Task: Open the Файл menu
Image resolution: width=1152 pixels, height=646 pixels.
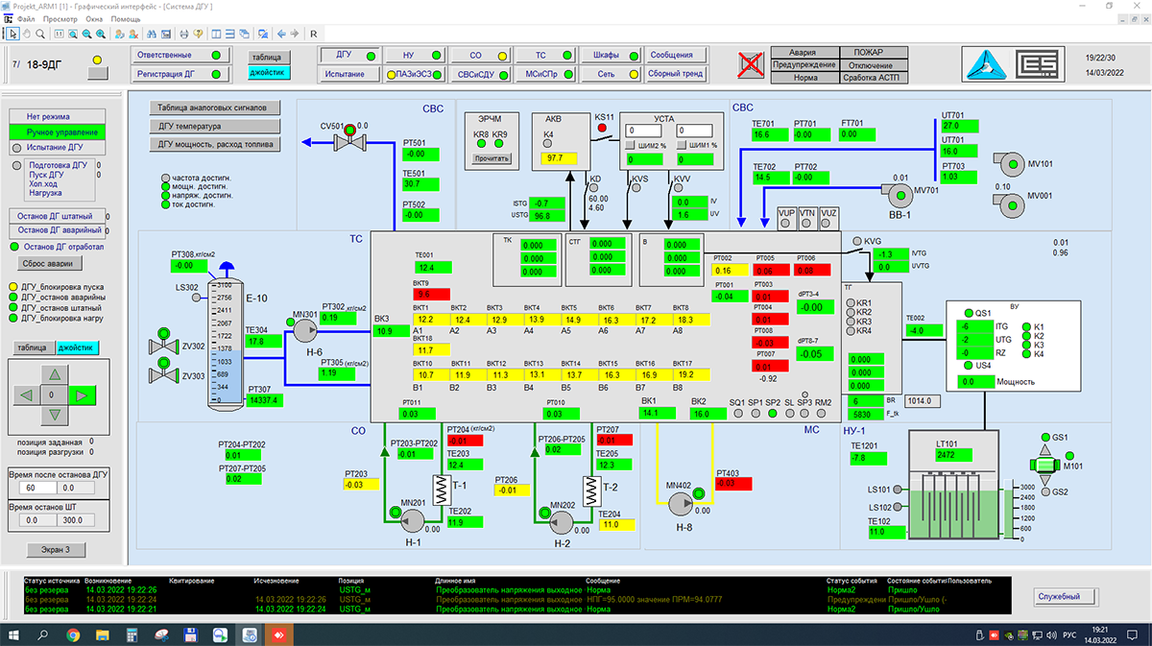Action: [27, 19]
